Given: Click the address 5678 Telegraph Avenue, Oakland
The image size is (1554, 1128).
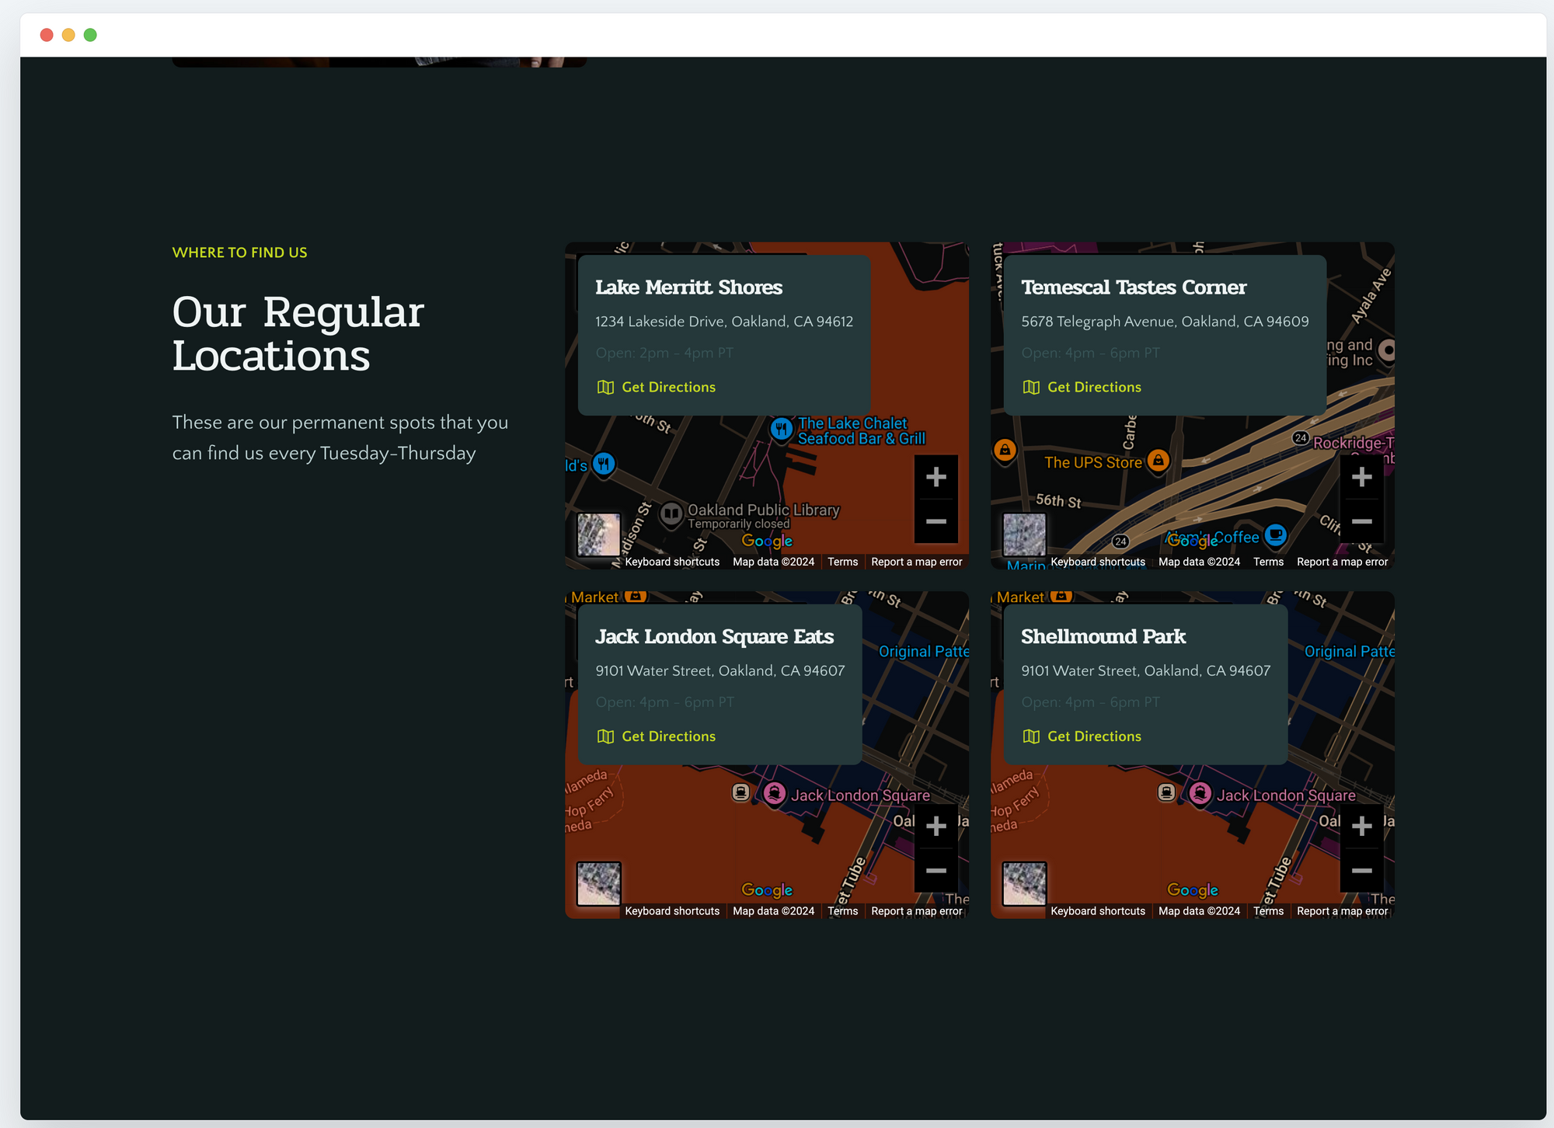Looking at the screenshot, I should 1165,322.
